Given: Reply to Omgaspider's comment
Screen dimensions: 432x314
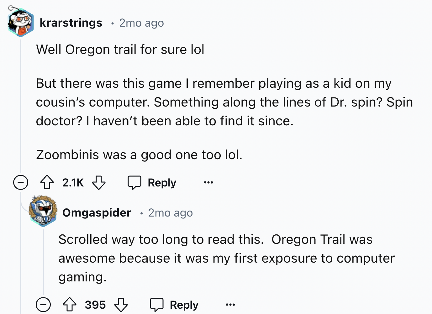Looking at the screenshot, I should point(175,305).
